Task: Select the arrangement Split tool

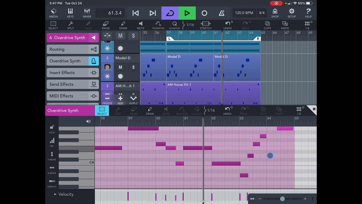Action: (x=71, y=25)
